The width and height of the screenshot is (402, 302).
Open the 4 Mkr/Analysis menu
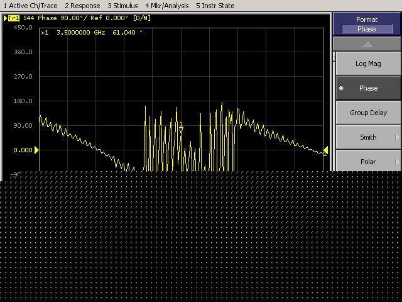(167, 6)
